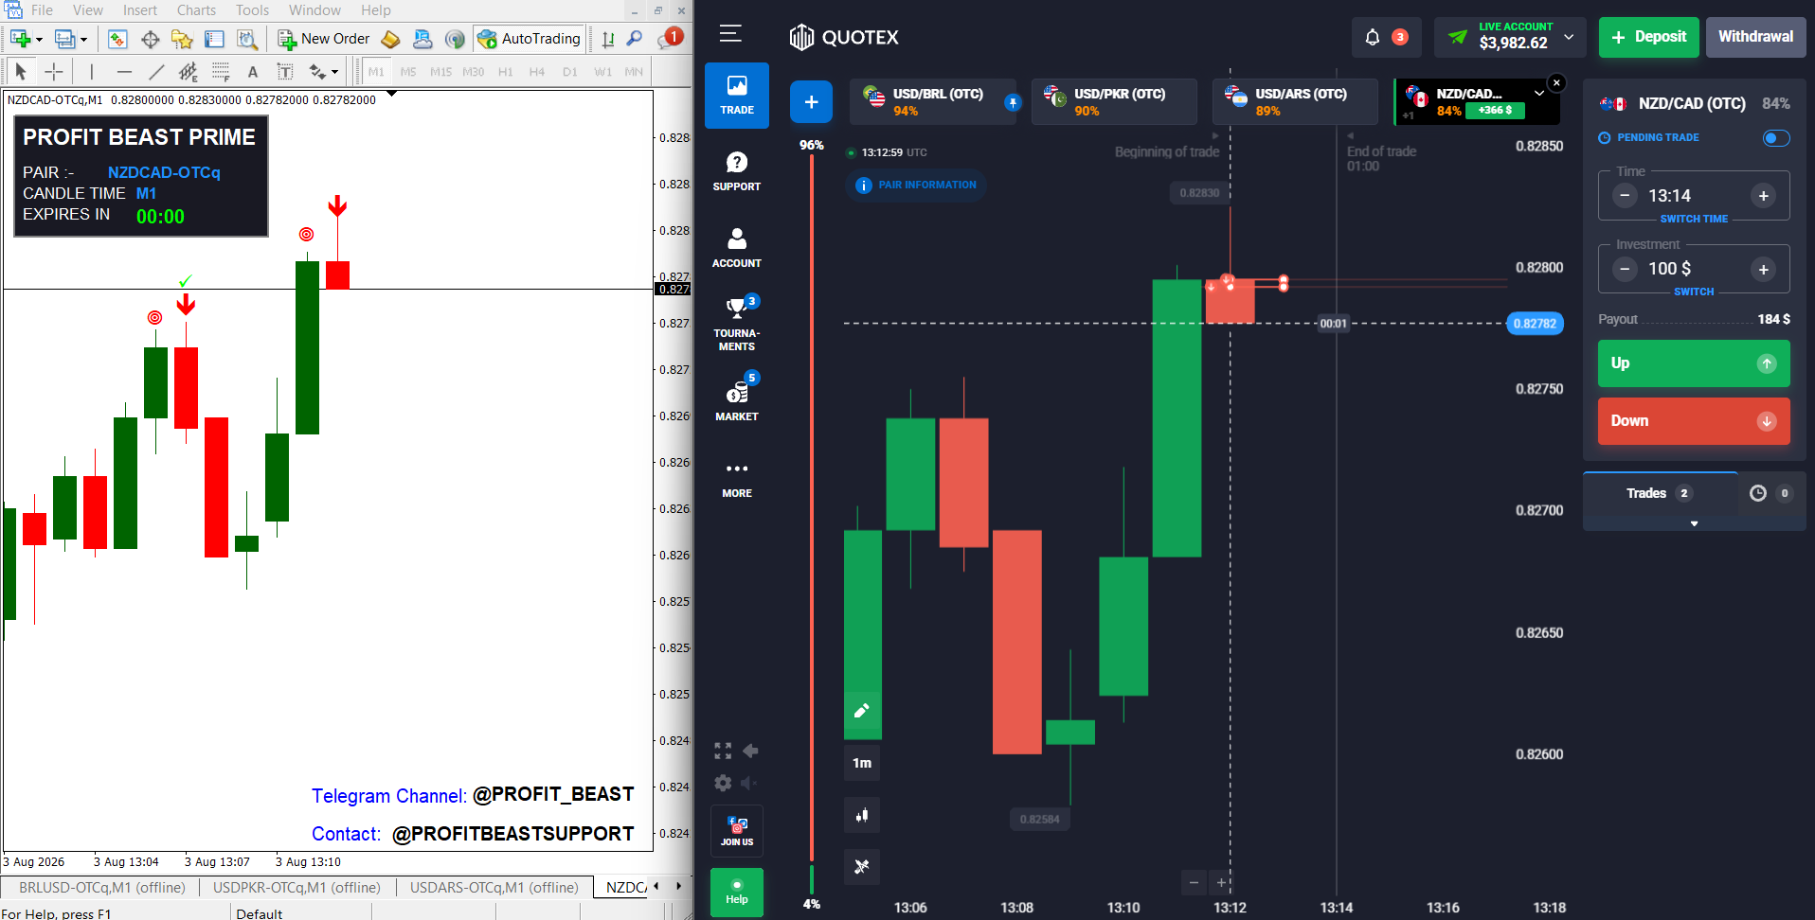Open the Insert menu in MetaTrader
The image size is (1815, 920).
click(x=140, y=10)
